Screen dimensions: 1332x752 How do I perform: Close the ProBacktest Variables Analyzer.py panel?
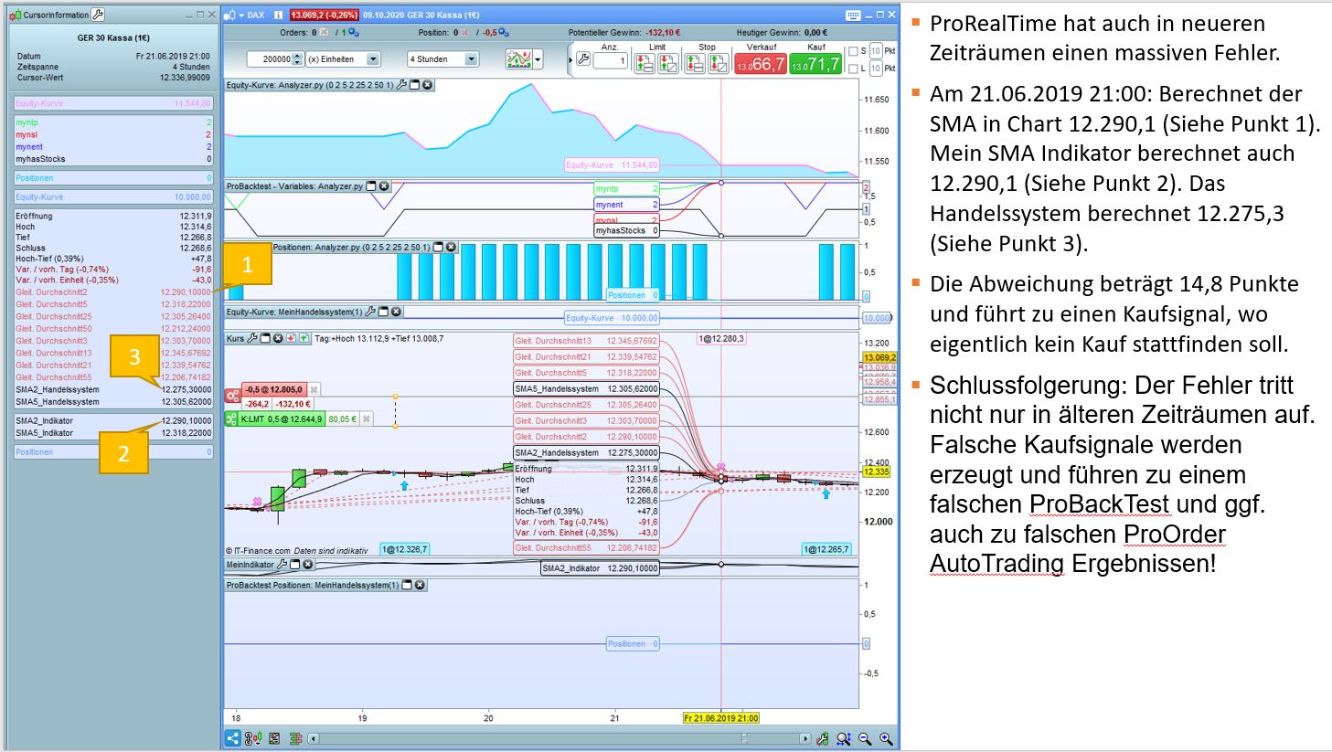pyautogui.click(x=384, y=186)
